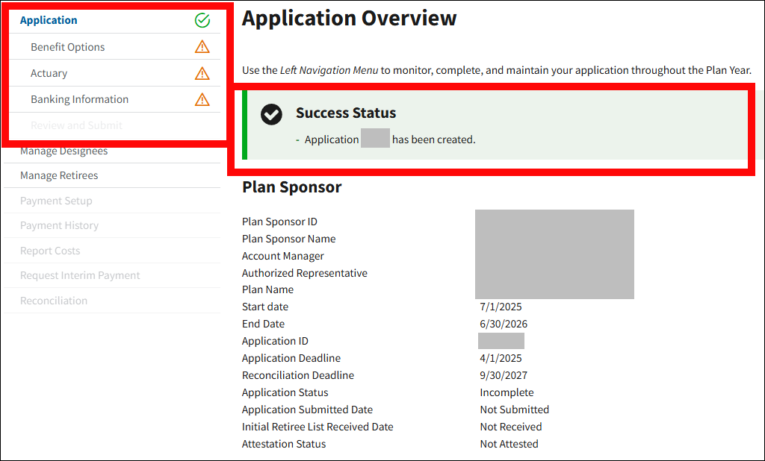Screen dimensions: 765x461
Task: Click the Success Status checkmark circle icon
Action: click(271, 114)
